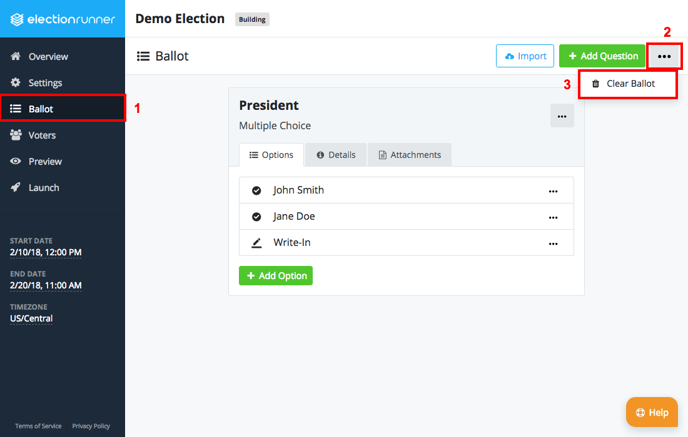Image resolution: width=688 pixels, height=437 pixels.
Task: Click the Election Runner logo
Action: pos(63,19)
